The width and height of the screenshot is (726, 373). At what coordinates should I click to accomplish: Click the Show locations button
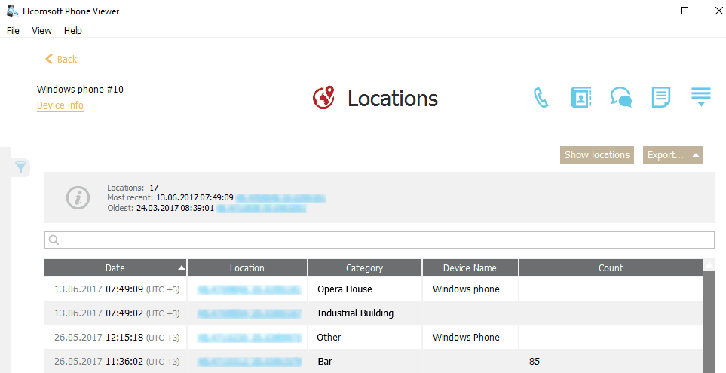tap(597, 155)
